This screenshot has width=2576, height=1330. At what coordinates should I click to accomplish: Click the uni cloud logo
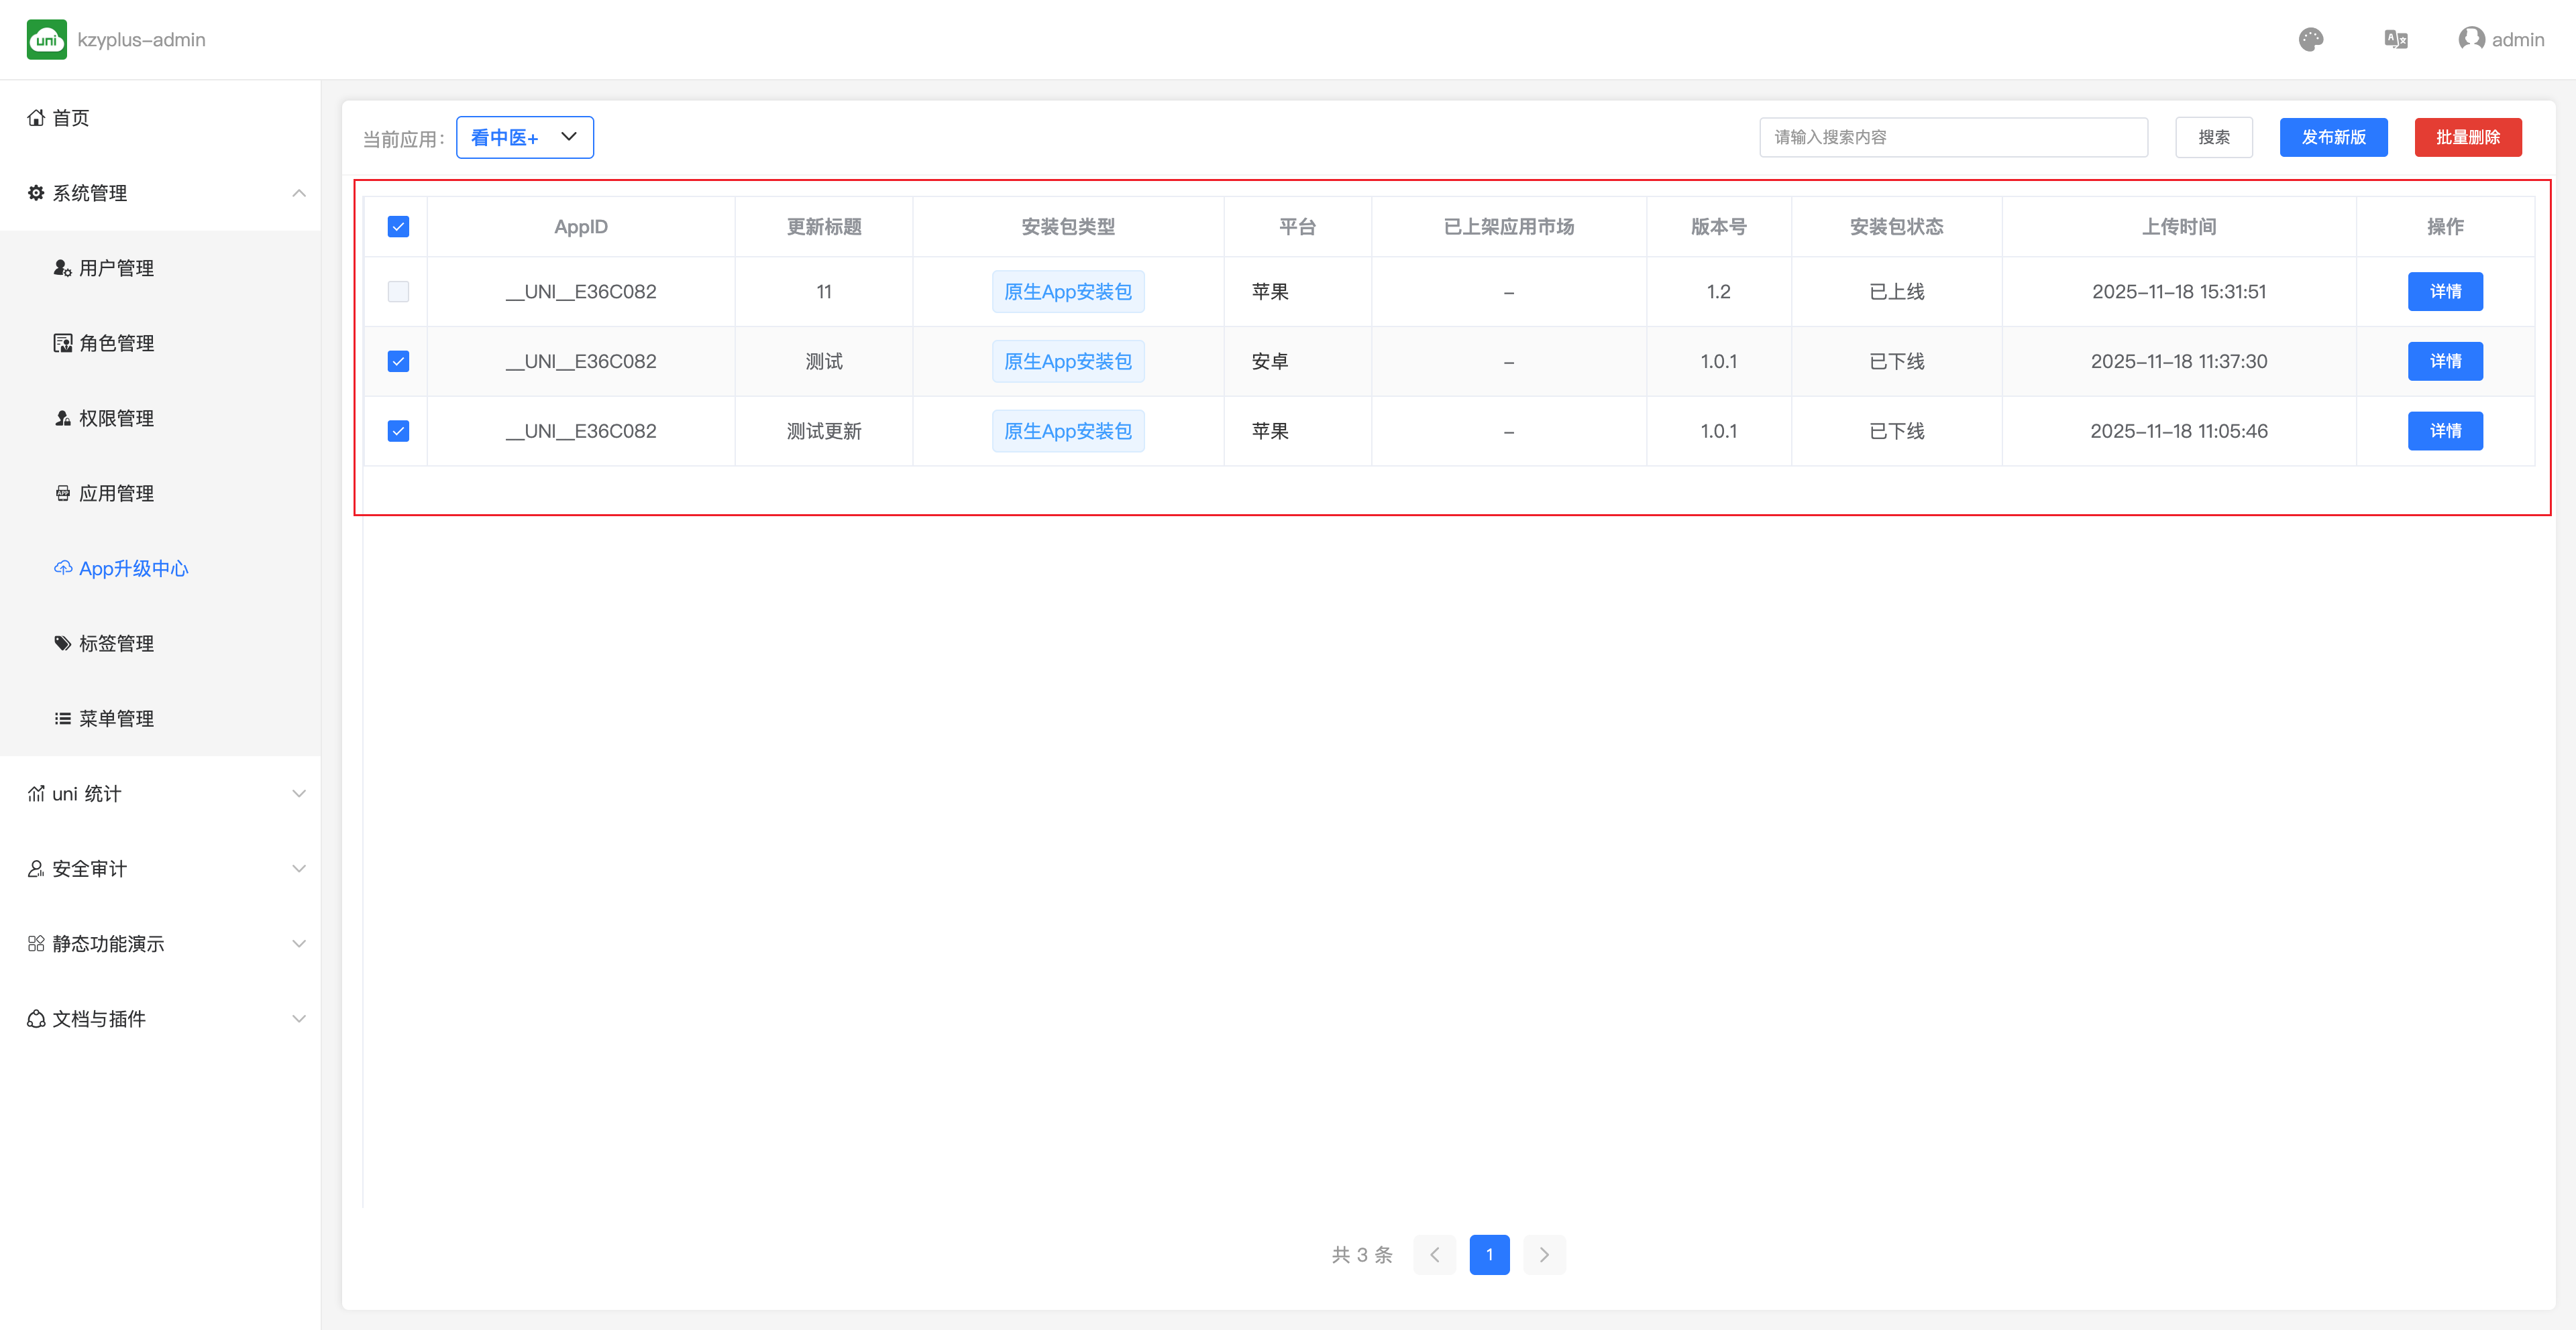47,40
